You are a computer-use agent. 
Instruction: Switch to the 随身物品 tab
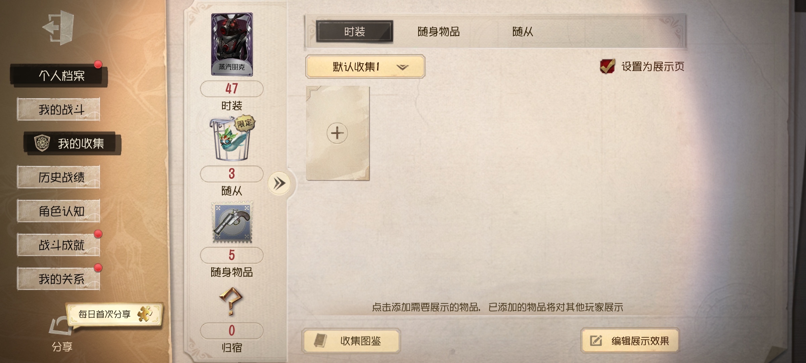[439, 32]
